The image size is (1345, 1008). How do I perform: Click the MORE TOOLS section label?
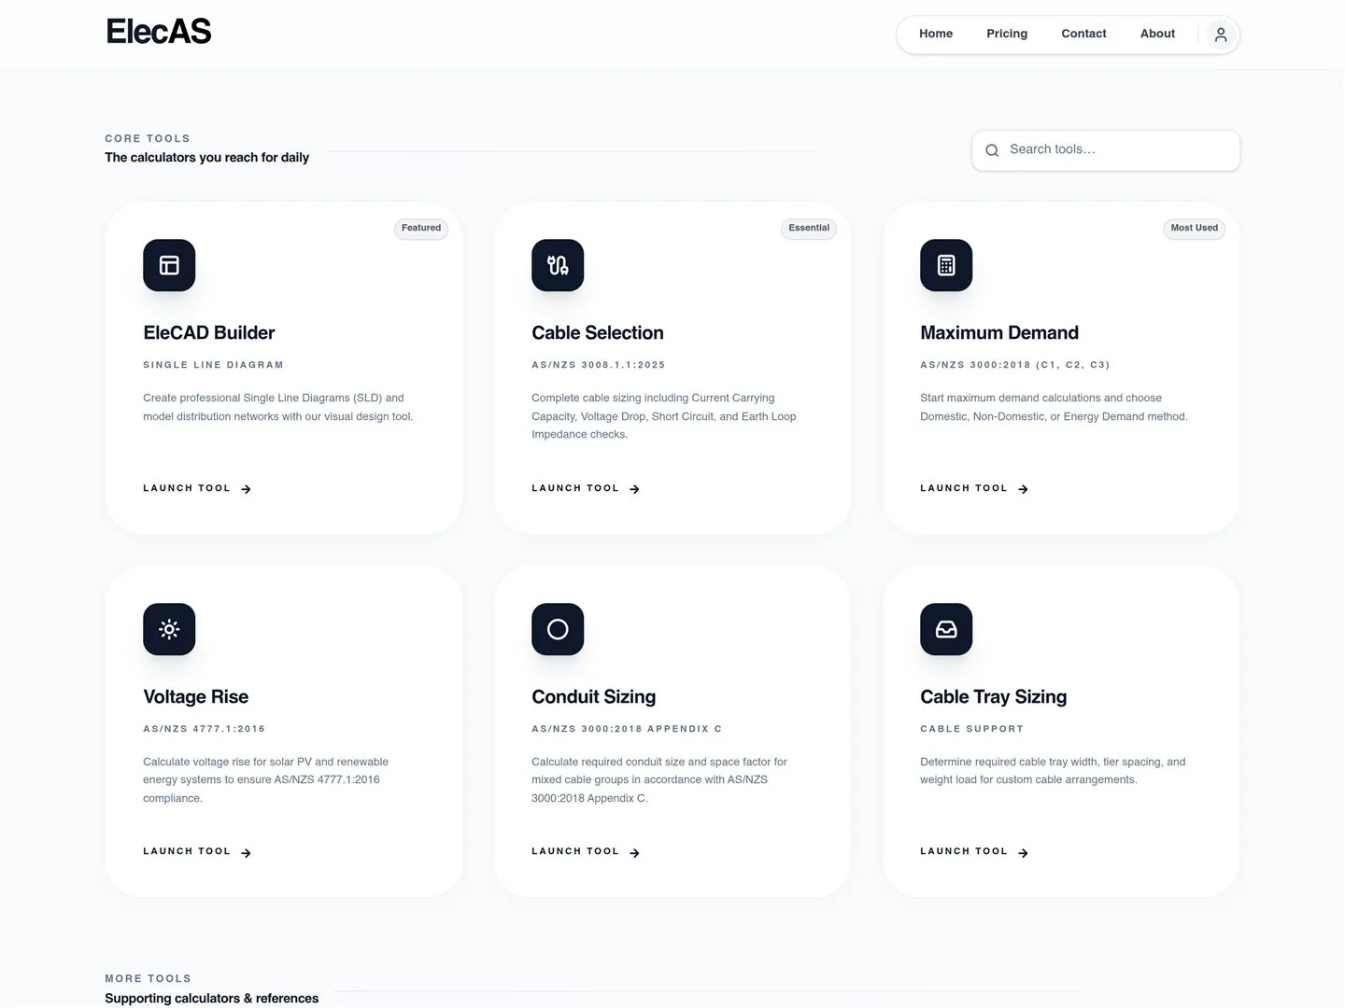(x=149, y=978)
